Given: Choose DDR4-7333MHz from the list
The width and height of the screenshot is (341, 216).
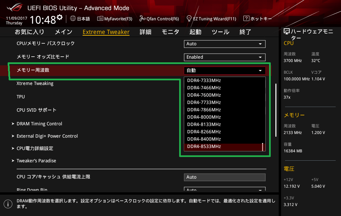Looking at the screenshot, I should (225, 81).
